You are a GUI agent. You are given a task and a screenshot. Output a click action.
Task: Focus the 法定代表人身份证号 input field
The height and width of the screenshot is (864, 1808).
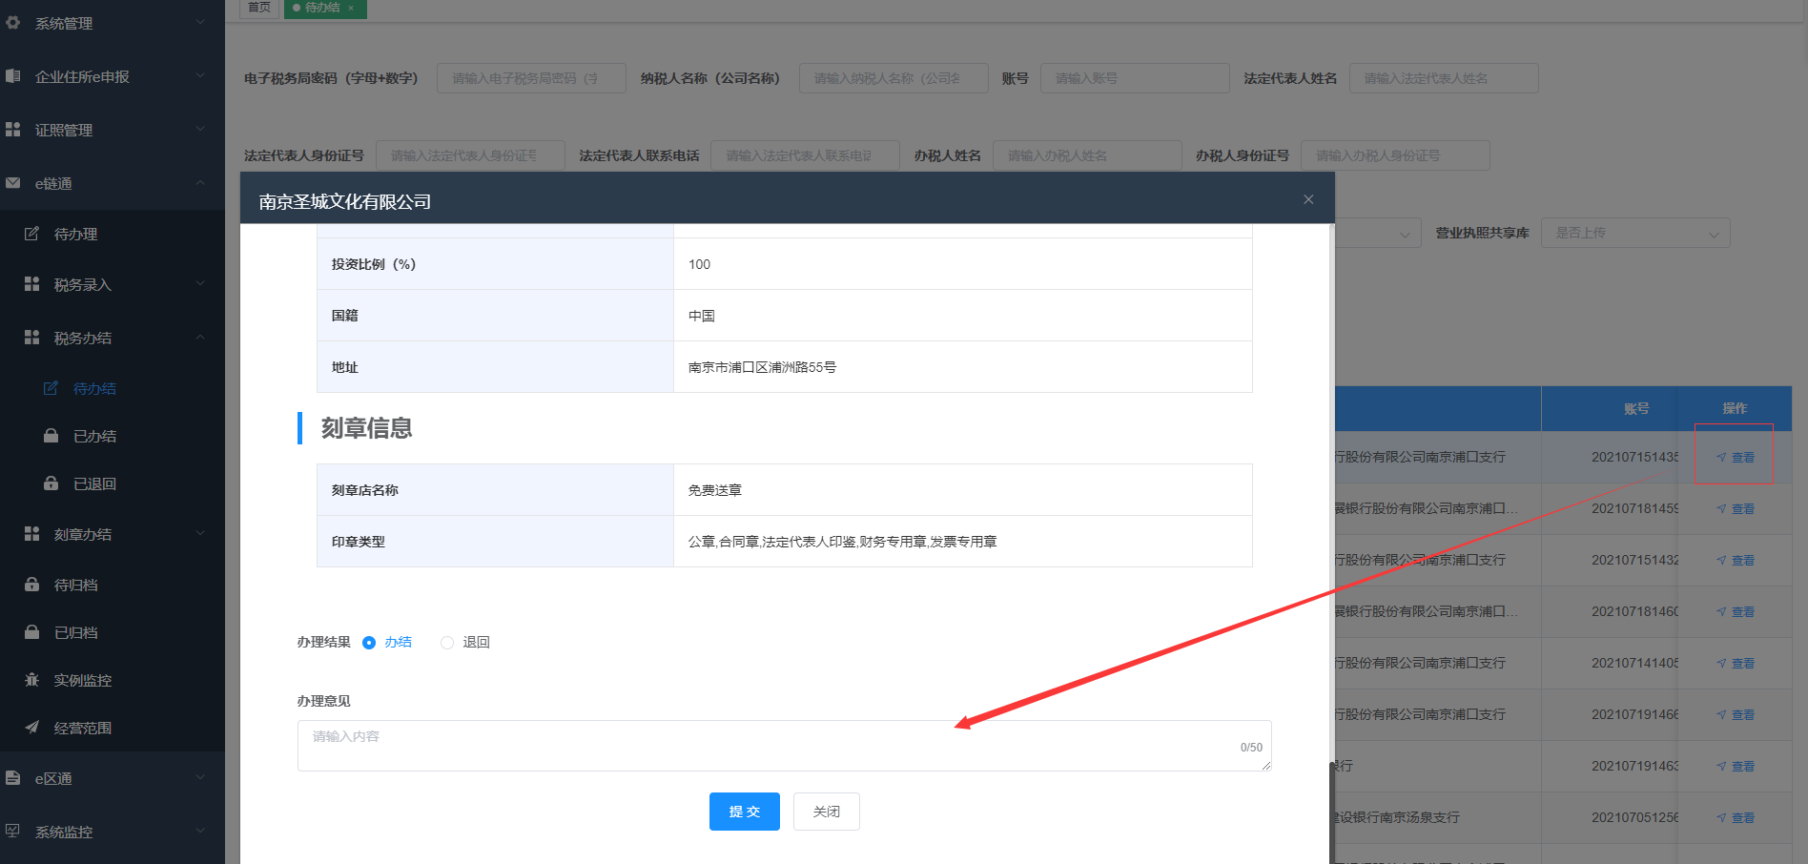[x=470, y=155]
